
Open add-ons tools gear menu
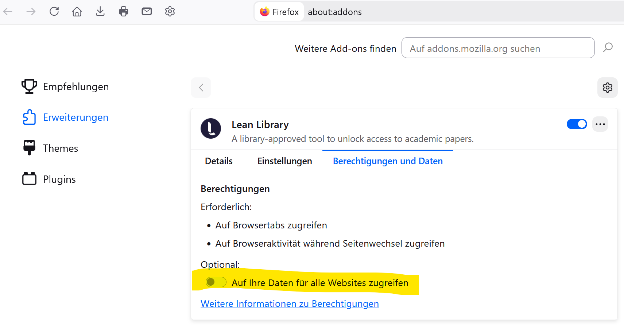(x=607, y=88)
